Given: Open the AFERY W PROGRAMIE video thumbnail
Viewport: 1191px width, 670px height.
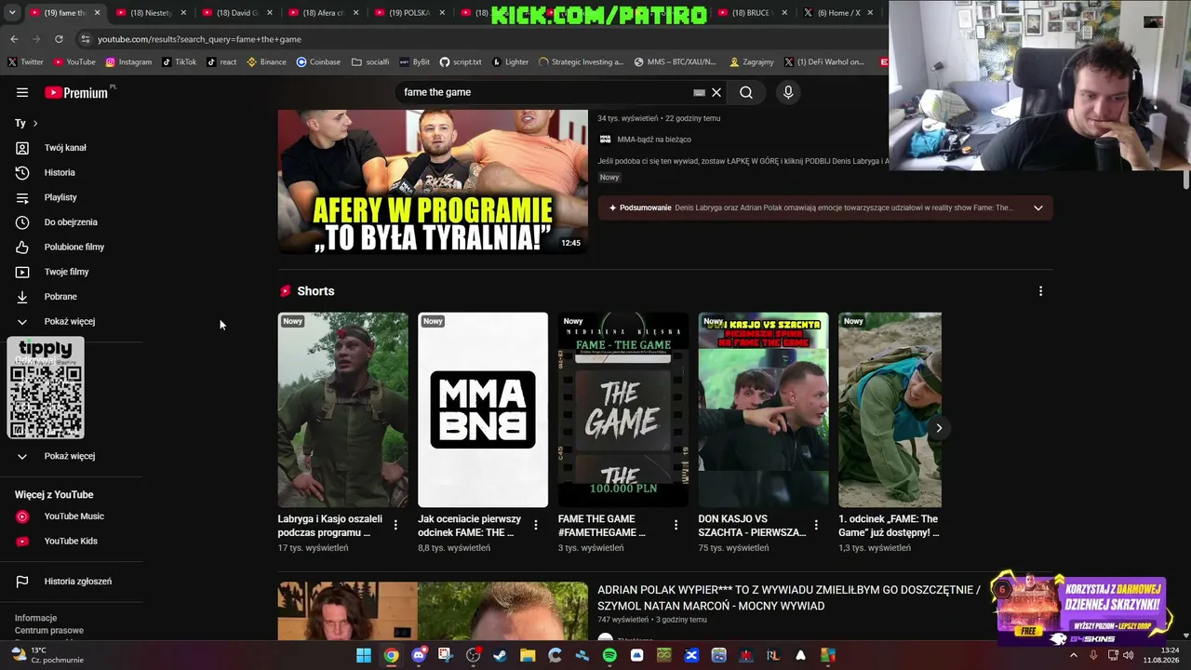Looking at the screenshot, I should 433,181.
